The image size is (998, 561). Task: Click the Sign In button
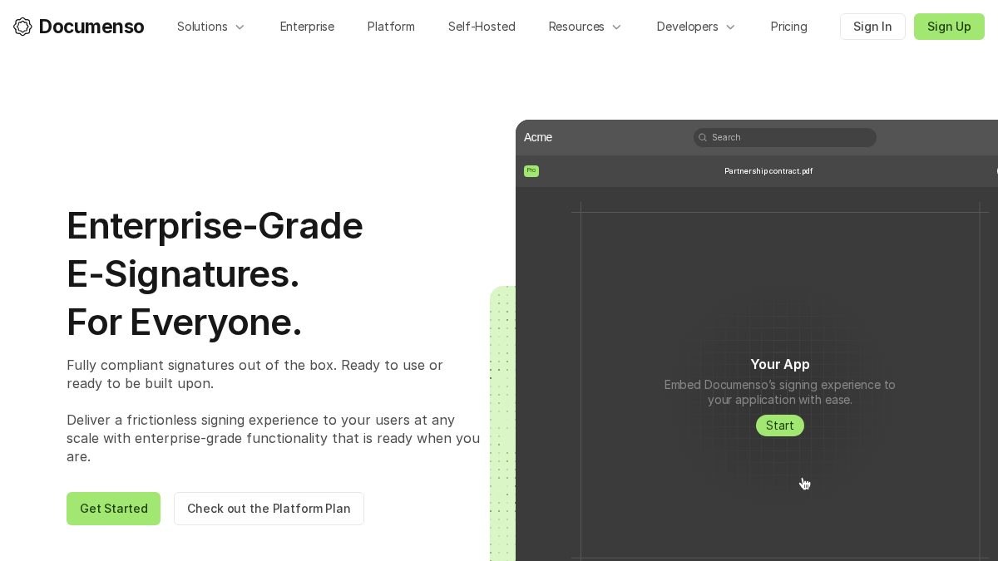pos(872,27)
